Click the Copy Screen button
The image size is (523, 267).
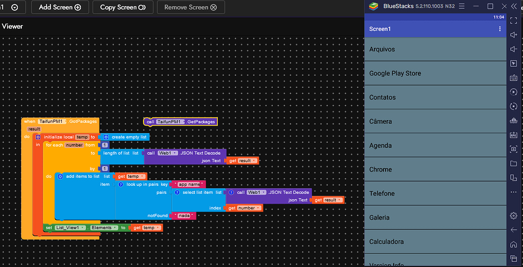tap(123, 8)
